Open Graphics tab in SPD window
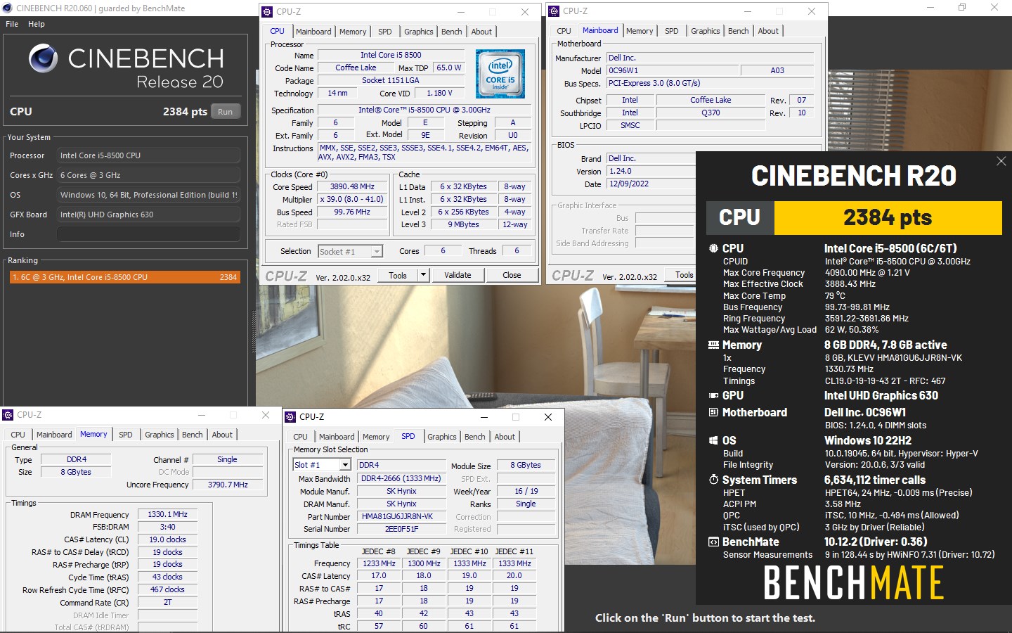Viewport: 1012px width, 633px height. coord(442,437)
